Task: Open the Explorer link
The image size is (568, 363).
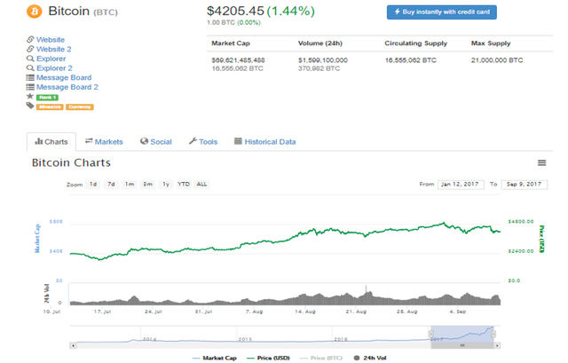Action: 51,59
